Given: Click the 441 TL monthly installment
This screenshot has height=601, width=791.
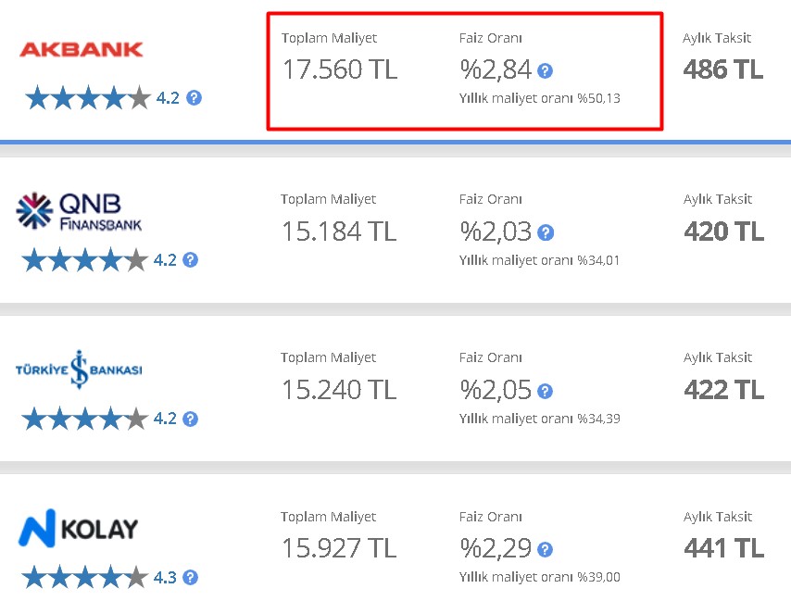Looking at the screenshot, I should pyautogui.click(x=724, y=548).
